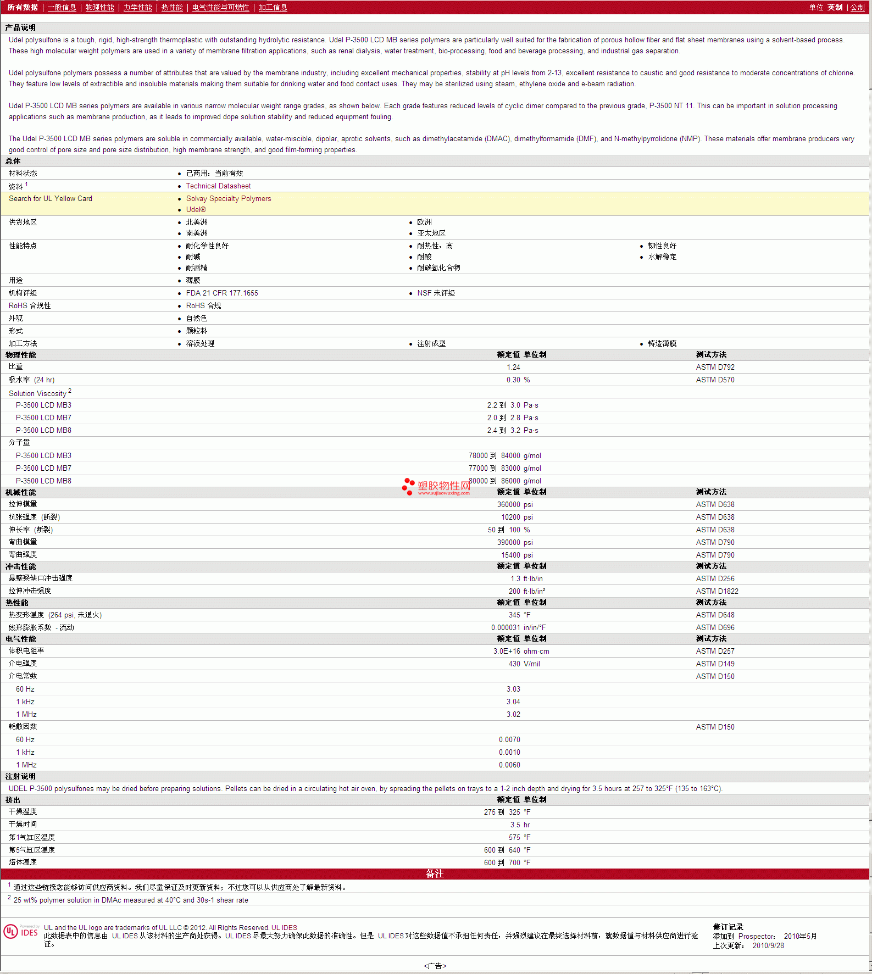The width and height of the screenshot is (872, 974).
Task: Click the 铸造薄膜 processing method
Action: tap(662, 344)
